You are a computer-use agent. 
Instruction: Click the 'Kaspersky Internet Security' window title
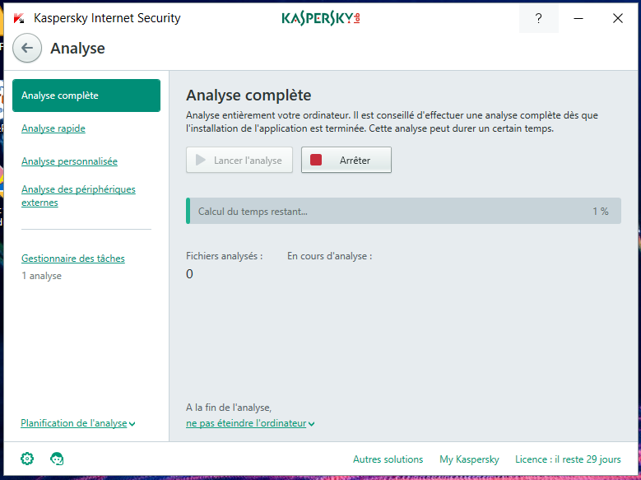tap(107, 18)
